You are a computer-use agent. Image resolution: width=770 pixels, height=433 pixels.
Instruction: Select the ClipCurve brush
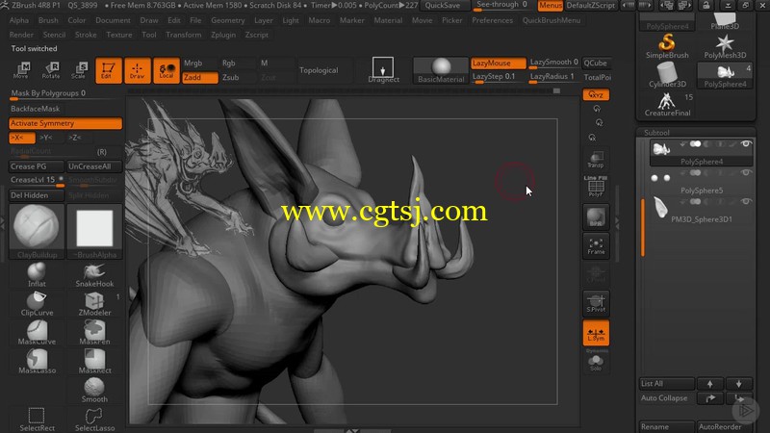click(x=37, y=303)
